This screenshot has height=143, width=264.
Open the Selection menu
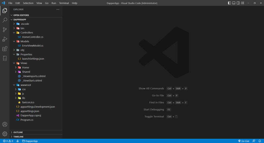pyautogui.click(x=28, y=3)
